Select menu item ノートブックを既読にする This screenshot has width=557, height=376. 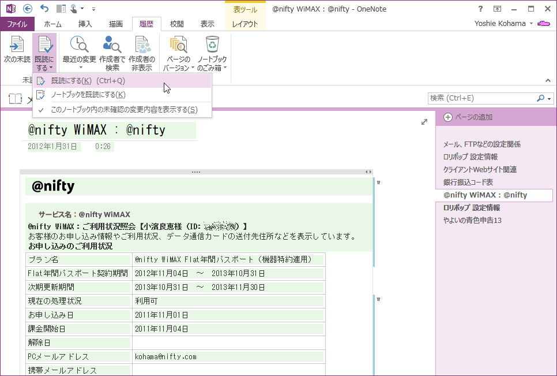tap(122, 95)
